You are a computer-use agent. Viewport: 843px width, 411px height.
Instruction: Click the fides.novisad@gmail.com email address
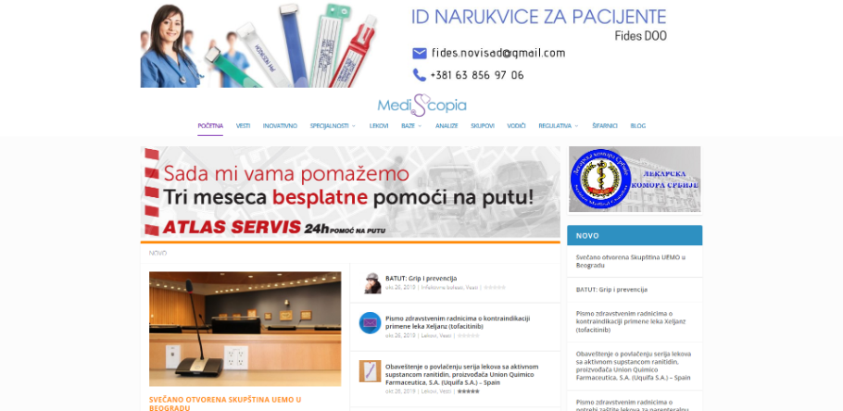[498, 53]
